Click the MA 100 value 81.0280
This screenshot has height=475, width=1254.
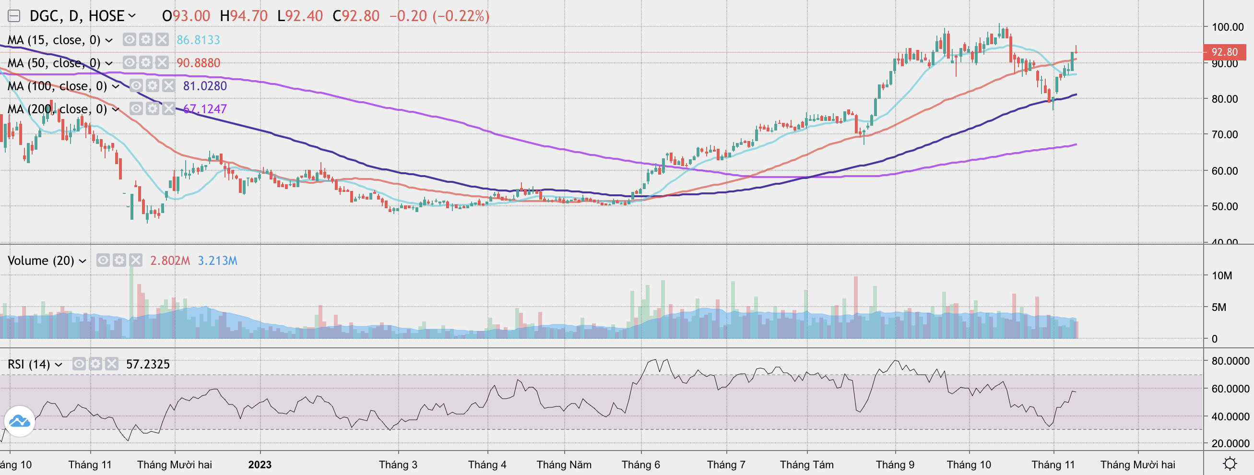click(x=205, y=86)
